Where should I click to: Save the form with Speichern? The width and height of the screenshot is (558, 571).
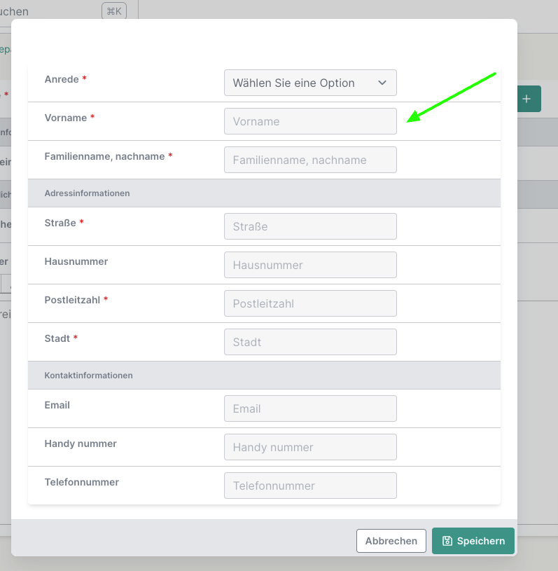473,541
